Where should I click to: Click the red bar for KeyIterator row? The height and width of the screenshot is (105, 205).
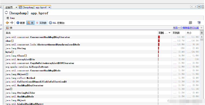click(x=159, y=37)
